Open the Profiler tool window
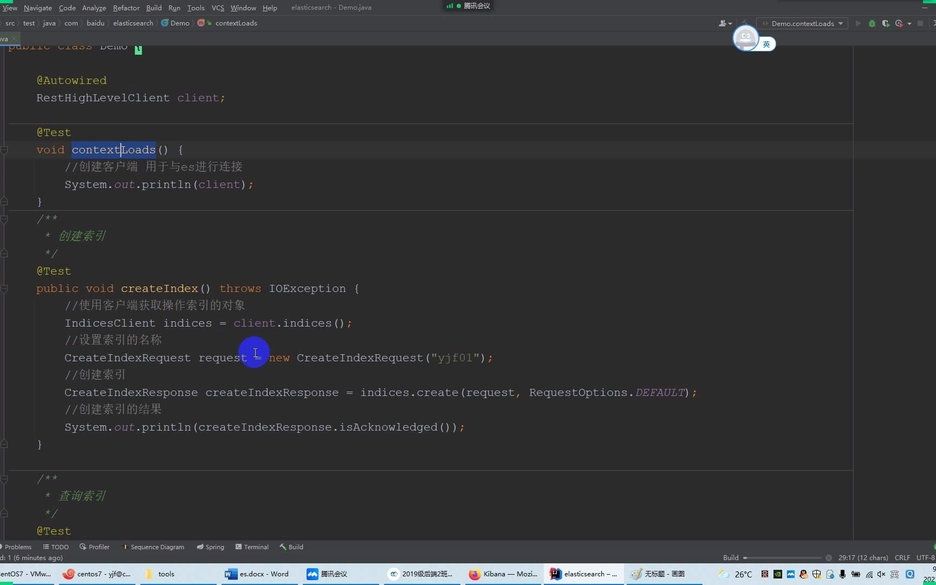The width and height of the screenshot is (936, 585). pyautogui.click(x=94, y=547)
